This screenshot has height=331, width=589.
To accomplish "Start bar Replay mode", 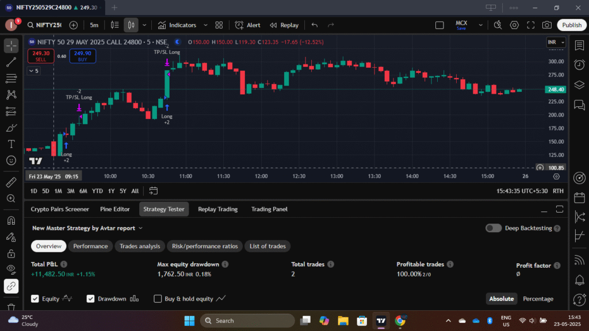I will pos(284,25).
